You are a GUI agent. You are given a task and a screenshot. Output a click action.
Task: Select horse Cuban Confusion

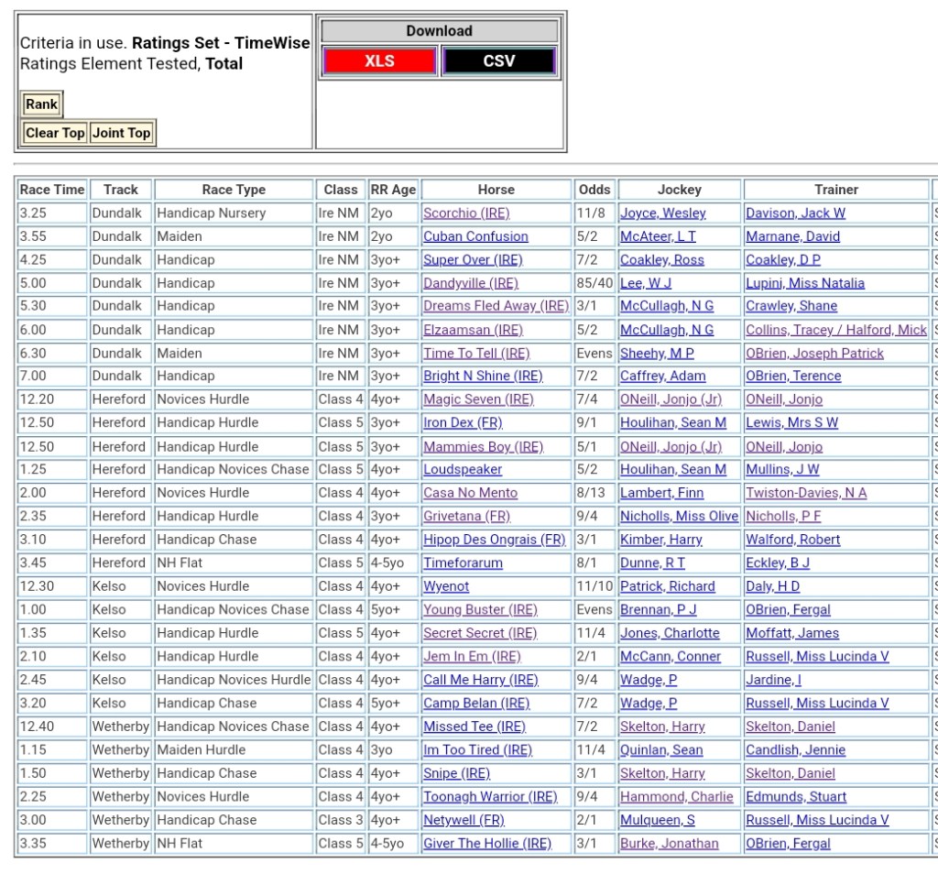(x=475, y=236)
